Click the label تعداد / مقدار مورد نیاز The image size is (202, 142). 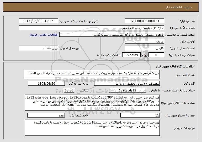point(180,115)
